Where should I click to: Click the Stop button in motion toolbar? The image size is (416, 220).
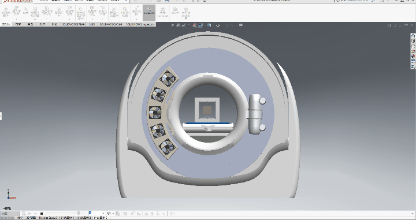tap(42, 214)
